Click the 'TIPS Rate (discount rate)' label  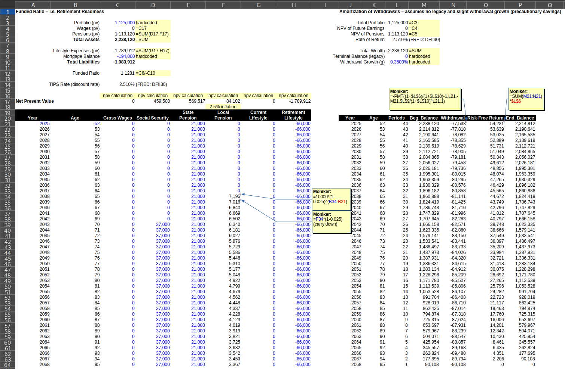(74, 84)
